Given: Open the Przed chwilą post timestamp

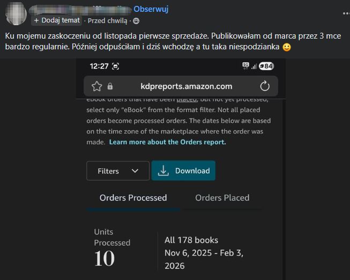Looking at the screenshot, I should [x=107, y=20].
